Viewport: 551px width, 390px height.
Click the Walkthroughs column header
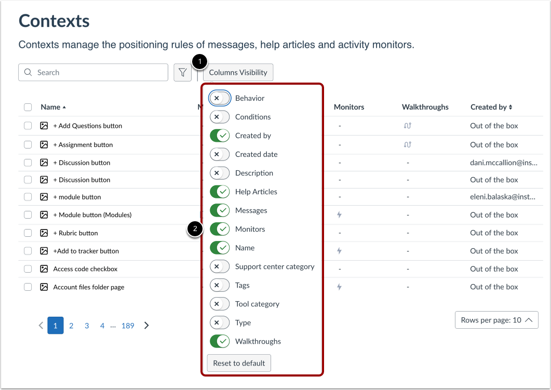425,107
